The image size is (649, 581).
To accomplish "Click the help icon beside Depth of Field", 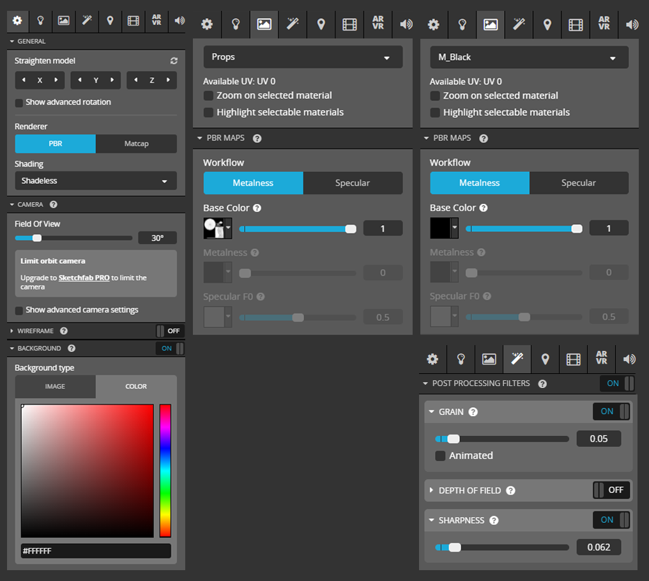I will [x=510, y=490].
